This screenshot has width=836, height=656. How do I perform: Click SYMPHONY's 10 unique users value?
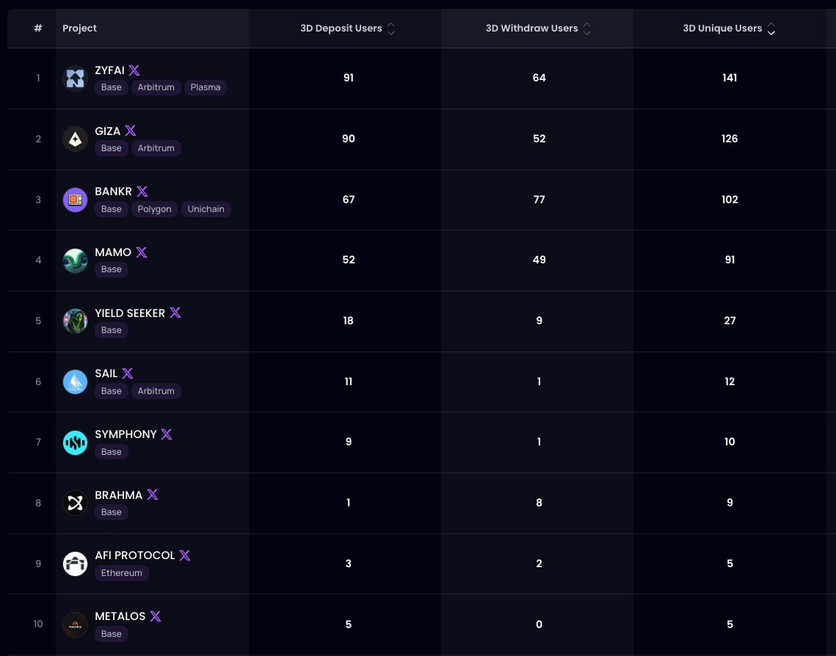730,441
